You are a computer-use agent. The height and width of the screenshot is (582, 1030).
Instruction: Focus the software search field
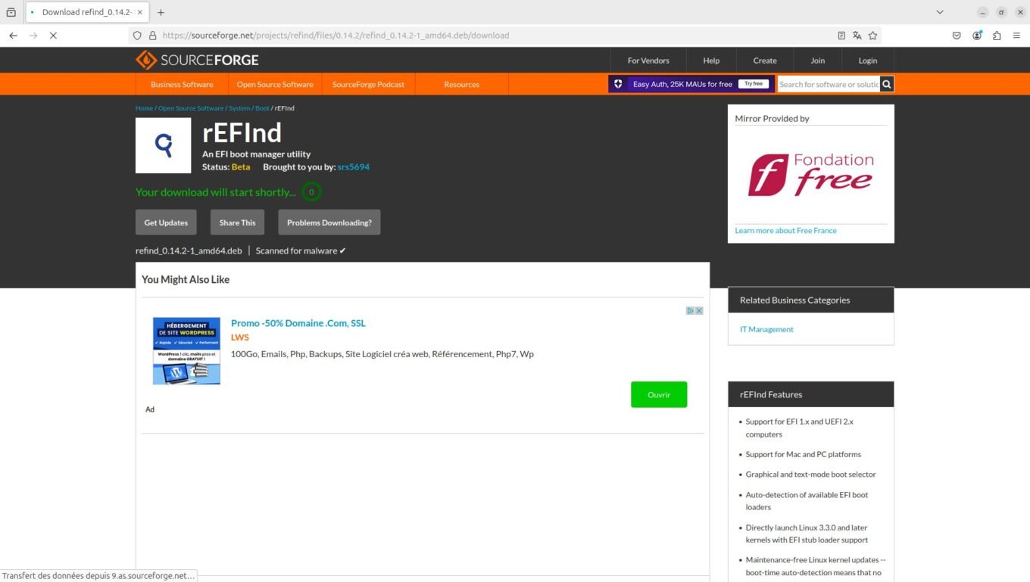pyautogui.click(x=829, y=84)
